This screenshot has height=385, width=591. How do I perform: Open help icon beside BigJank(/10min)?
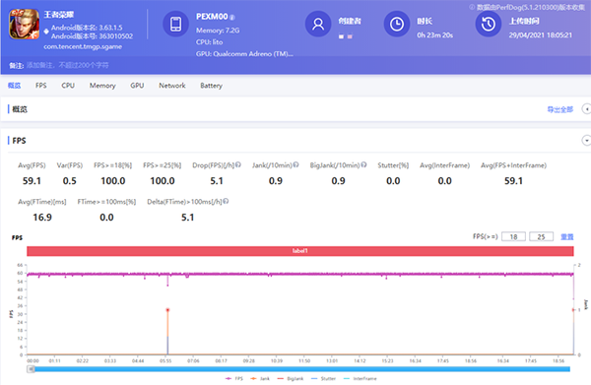(363, 164)
